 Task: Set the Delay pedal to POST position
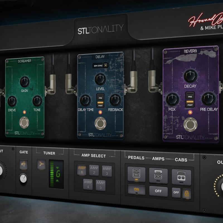(100, 104)
